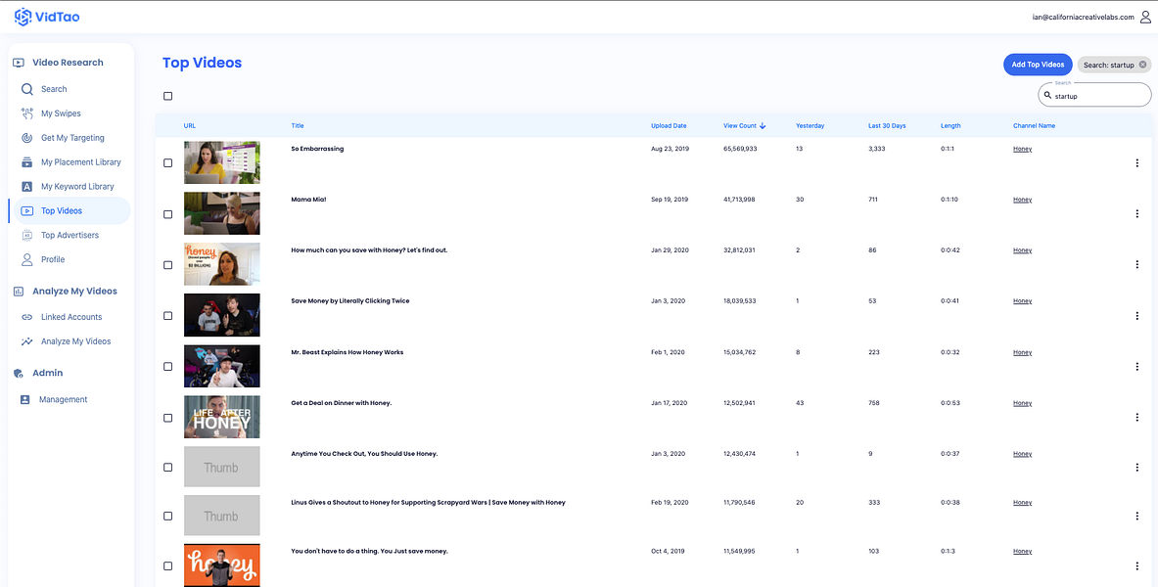This screenshot has height=587, width=1158.
Task: Go to Top Advertisers
Action: coord(70,236)
